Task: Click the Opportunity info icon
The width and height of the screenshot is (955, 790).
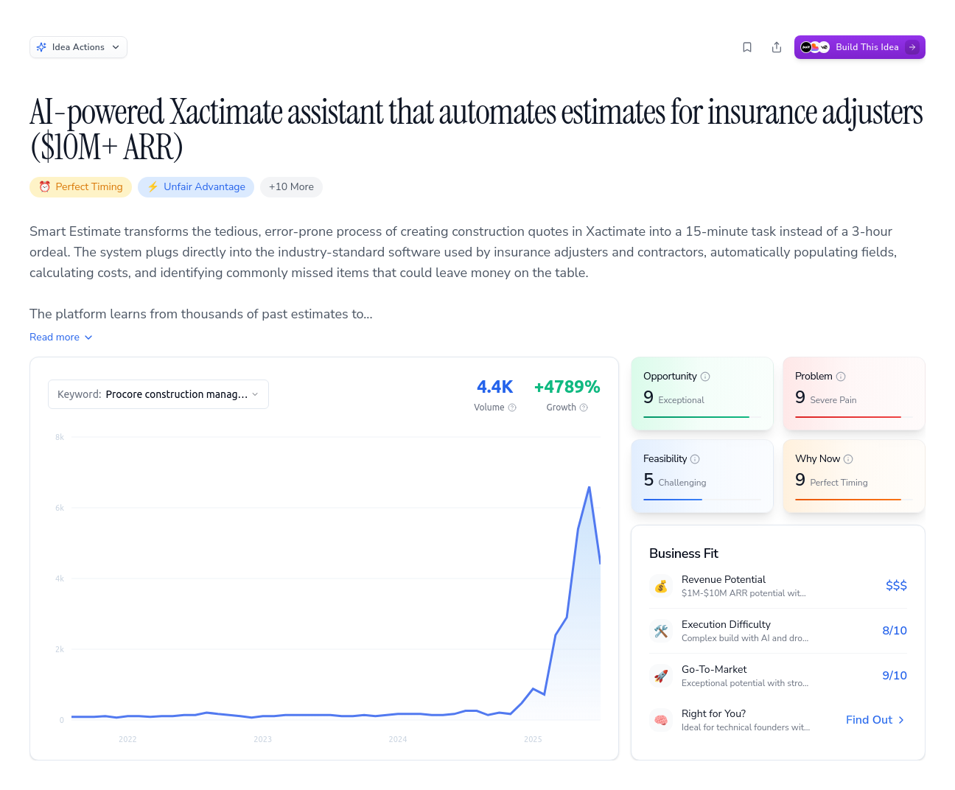Action: [x=705, y=377]
